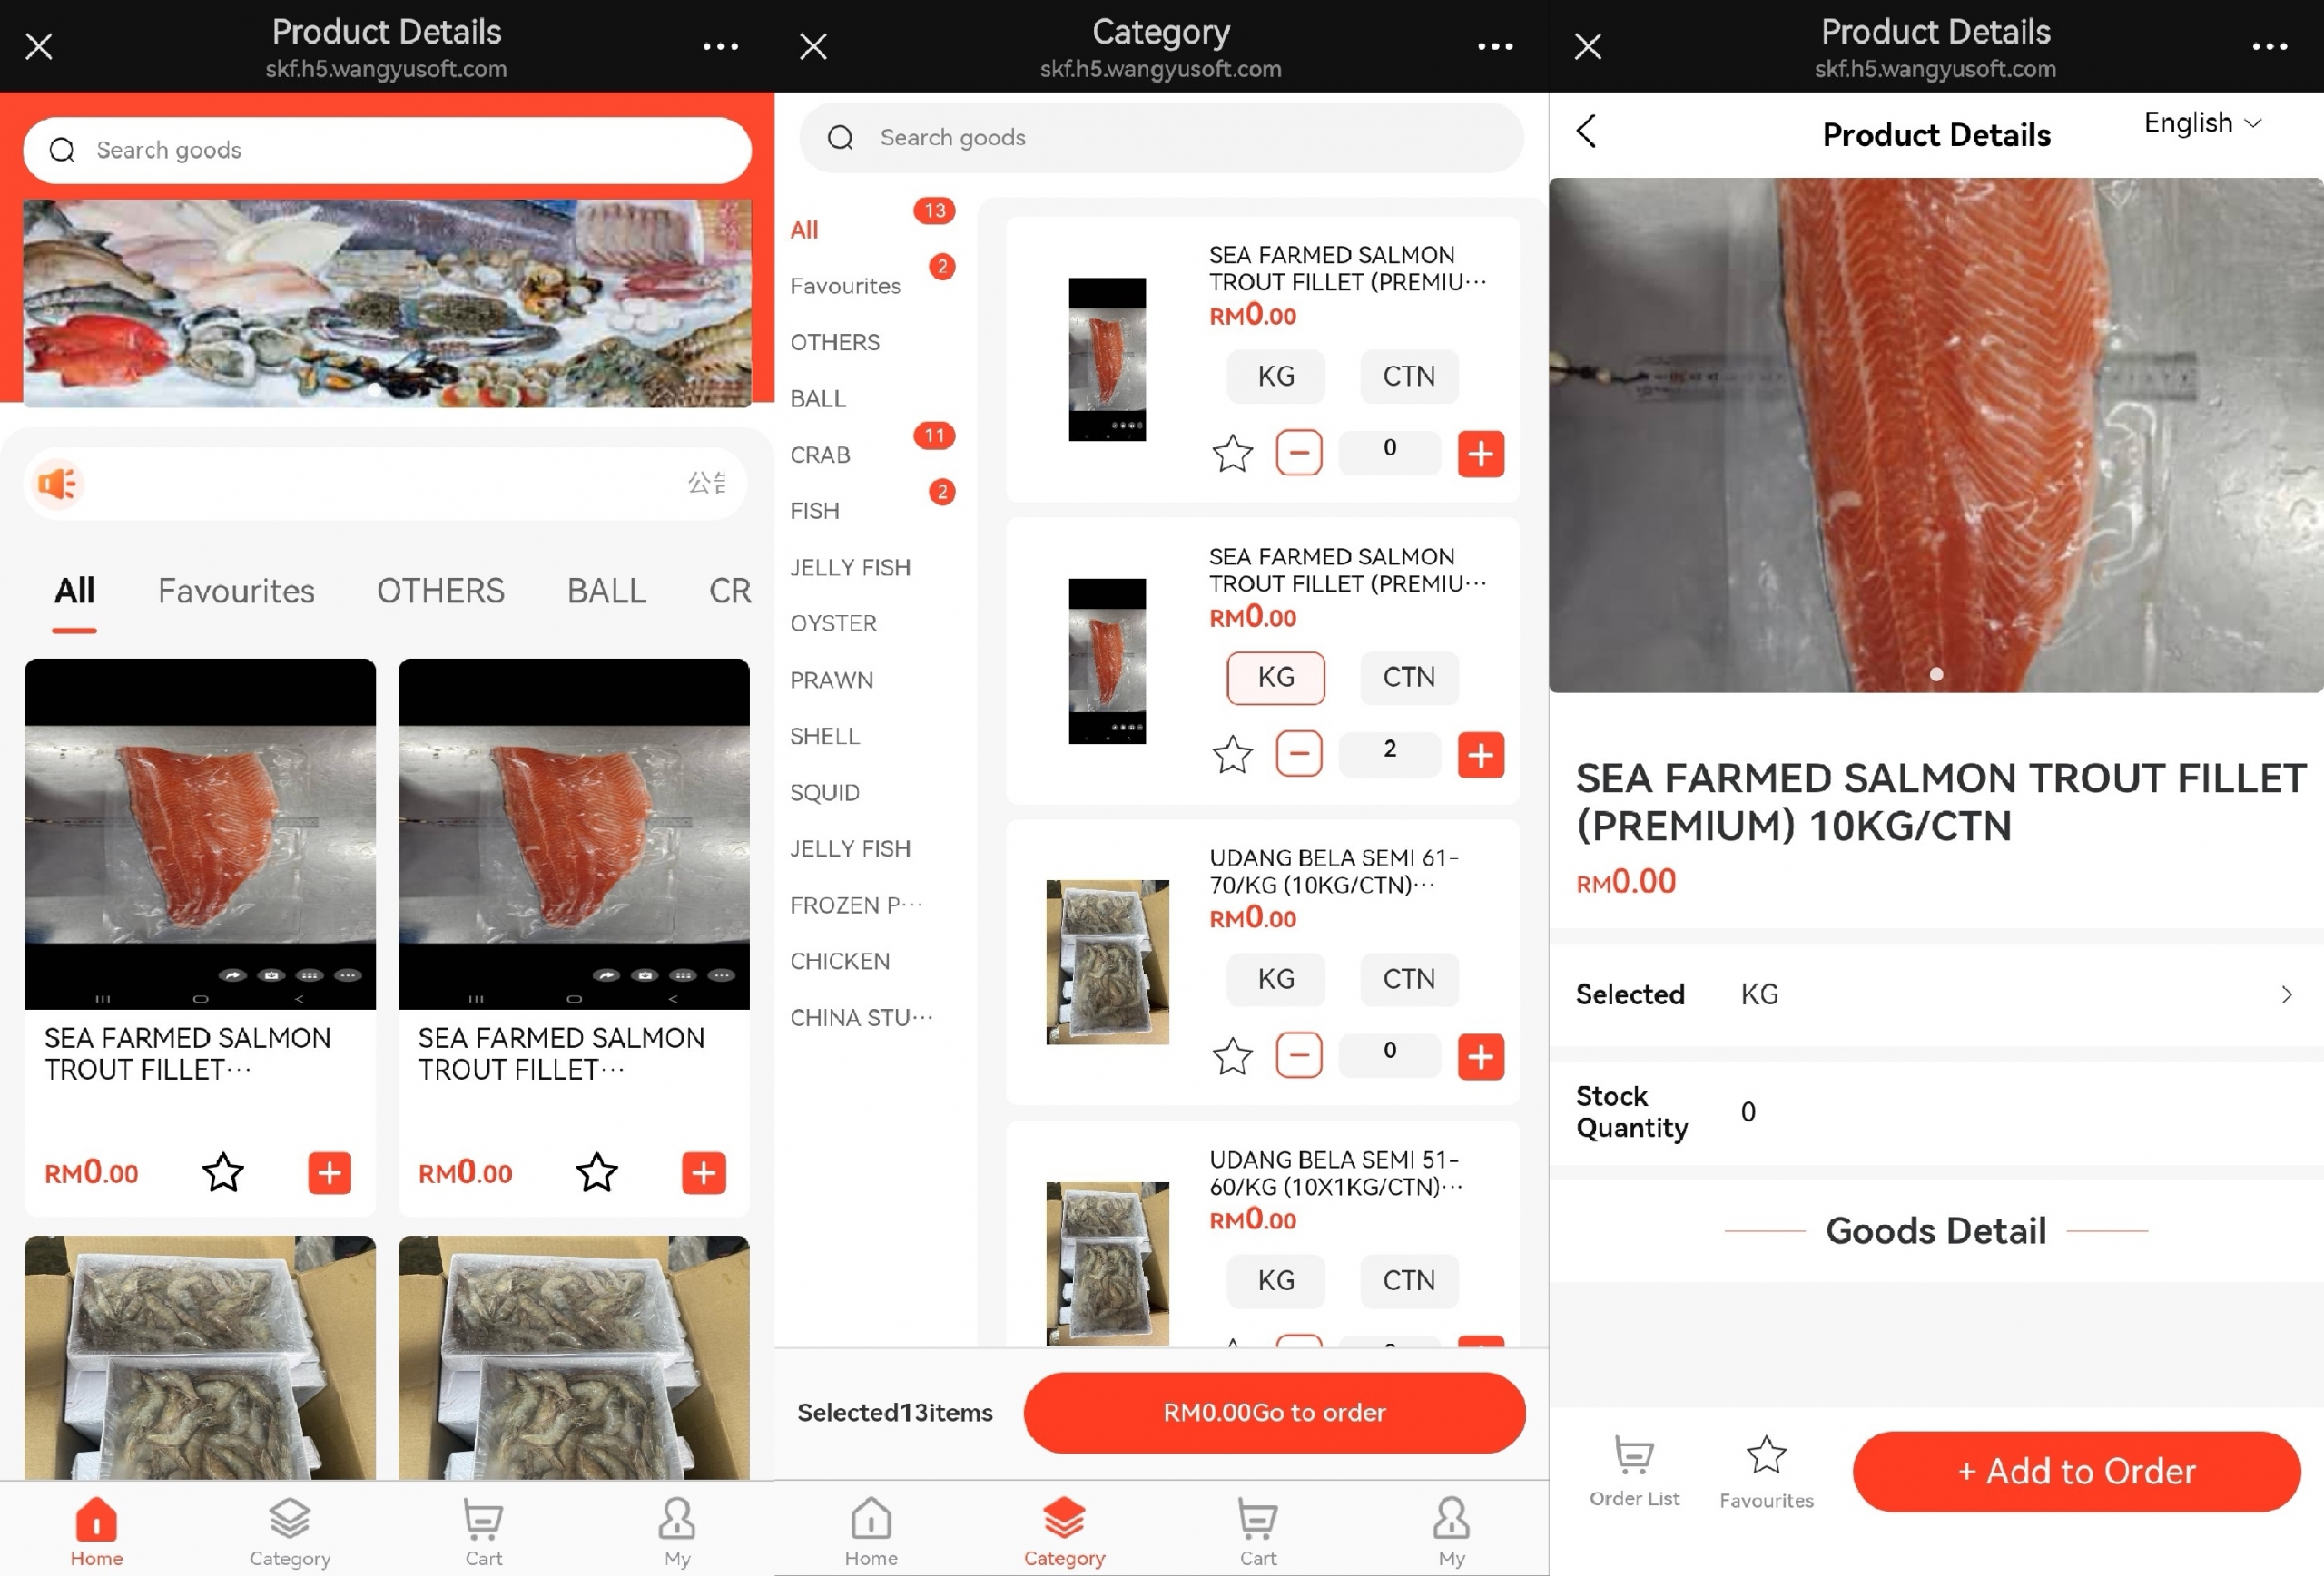
Task: Open the three-dots menu on the Category page
Action: (x=1494, y=46)
